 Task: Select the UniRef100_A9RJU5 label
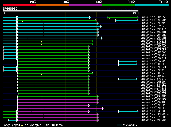(x=153, y=102)
